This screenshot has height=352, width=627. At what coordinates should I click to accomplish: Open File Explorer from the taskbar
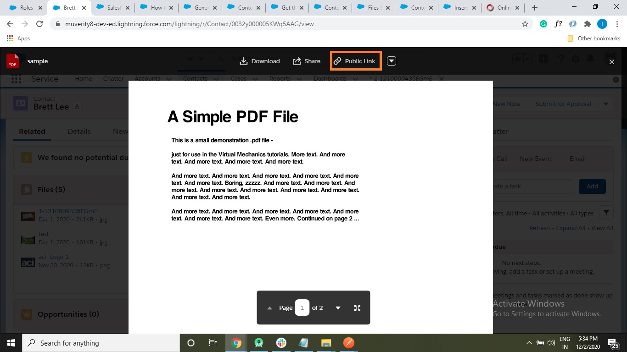(x=326, y=343)
